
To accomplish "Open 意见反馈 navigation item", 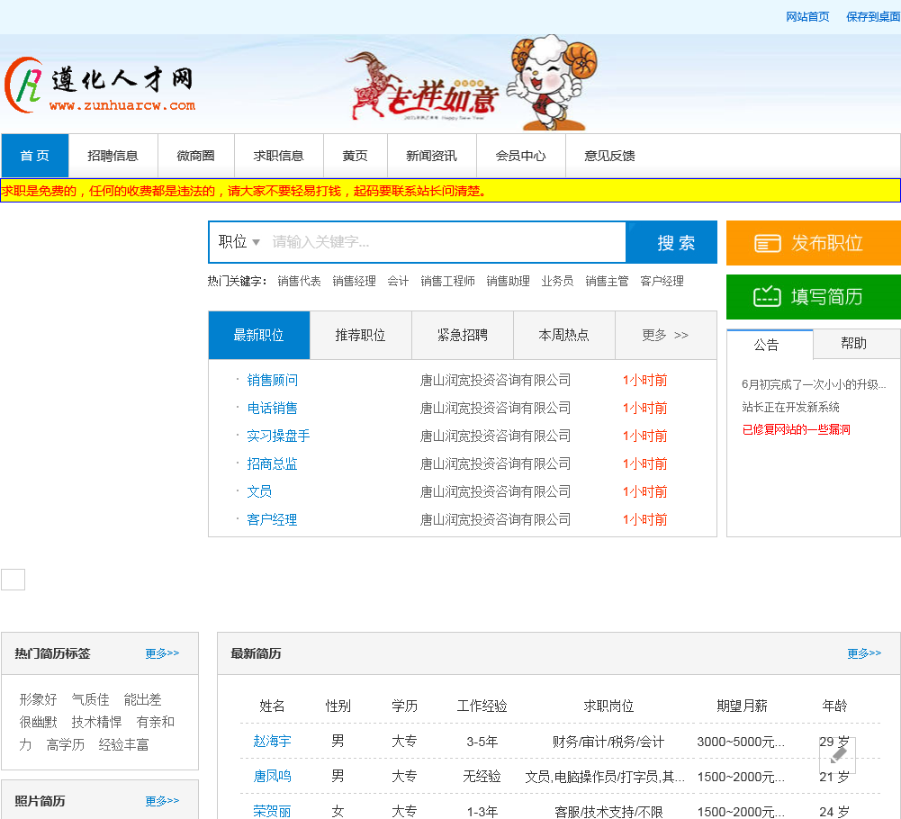I will click(609, 156).
